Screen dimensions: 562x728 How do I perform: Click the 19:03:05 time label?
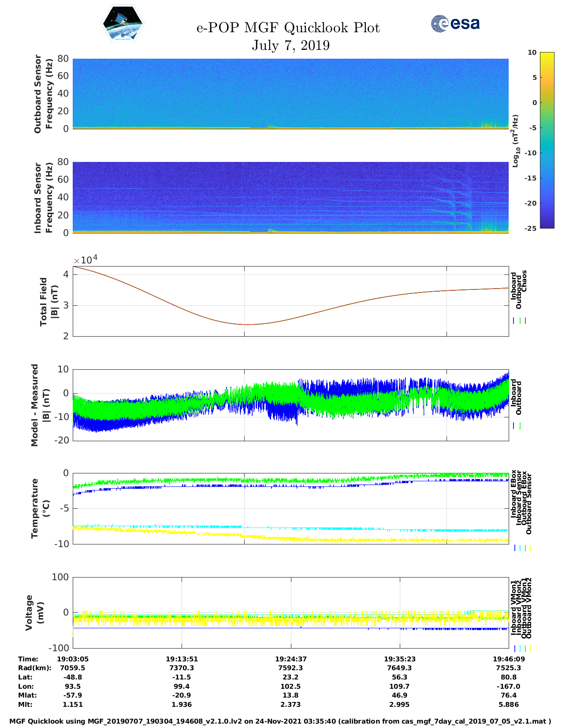click(x=73, y=659)
